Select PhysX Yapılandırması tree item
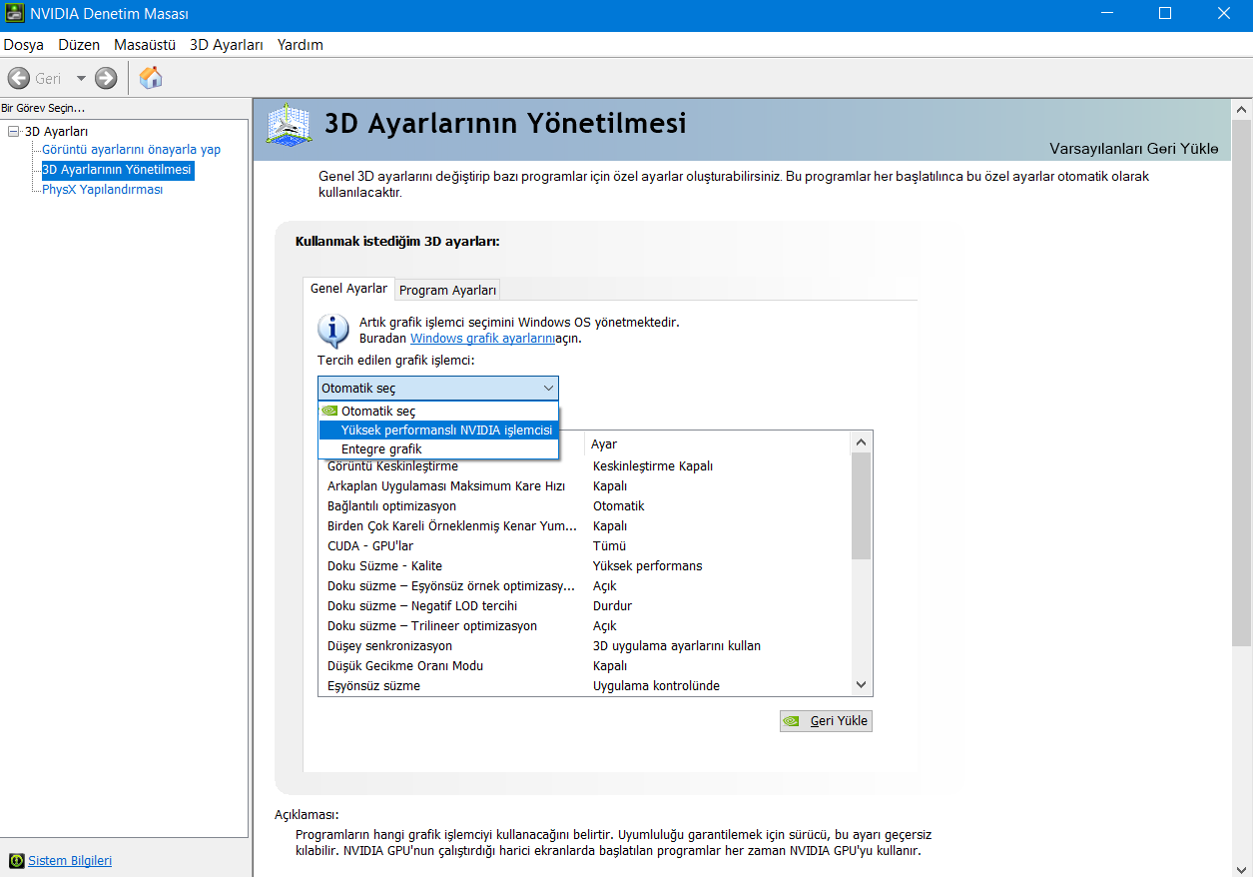 [x=102, y=190]
